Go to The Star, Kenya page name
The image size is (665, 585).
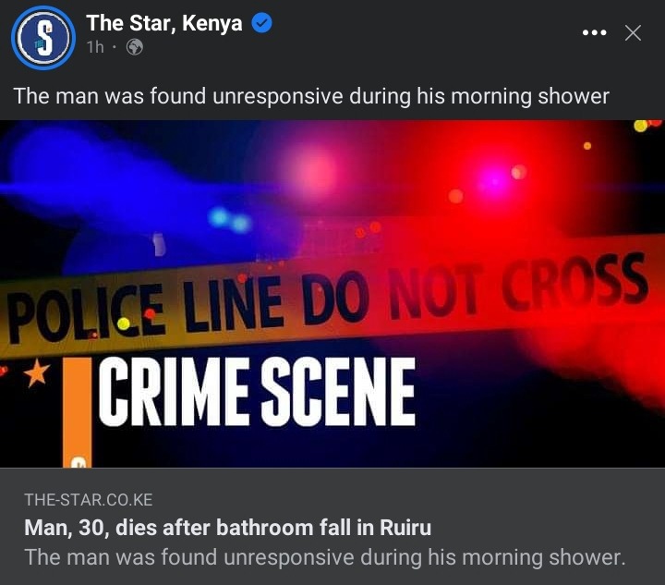click(164, 23)
